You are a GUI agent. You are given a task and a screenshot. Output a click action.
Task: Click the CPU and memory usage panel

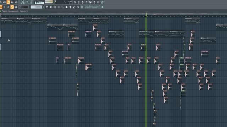point(63,2)
